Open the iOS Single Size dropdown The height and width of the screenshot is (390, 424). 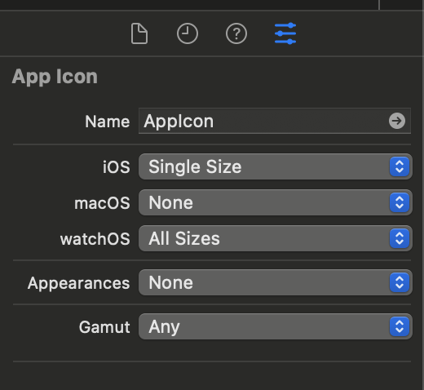pos(276,166)
